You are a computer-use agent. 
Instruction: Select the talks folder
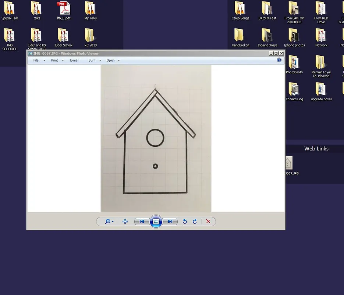37,11
